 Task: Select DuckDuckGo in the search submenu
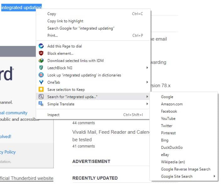coord(184,147)
